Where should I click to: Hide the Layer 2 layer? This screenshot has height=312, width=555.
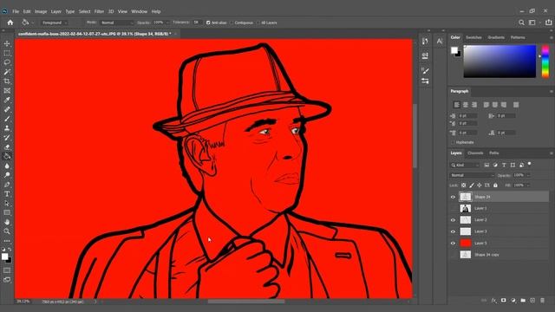[453, 220]
